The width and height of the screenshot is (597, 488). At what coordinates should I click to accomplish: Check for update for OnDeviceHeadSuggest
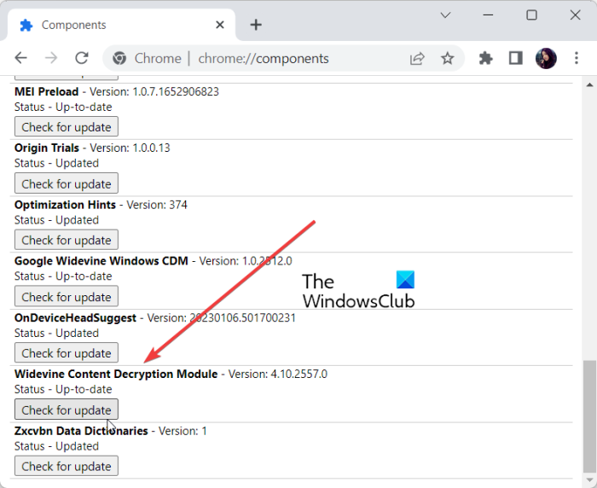67,353
